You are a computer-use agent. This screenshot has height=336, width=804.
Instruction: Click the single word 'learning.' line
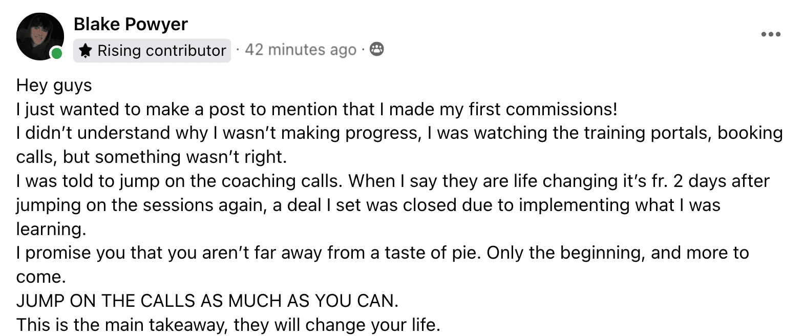[51, 229]
